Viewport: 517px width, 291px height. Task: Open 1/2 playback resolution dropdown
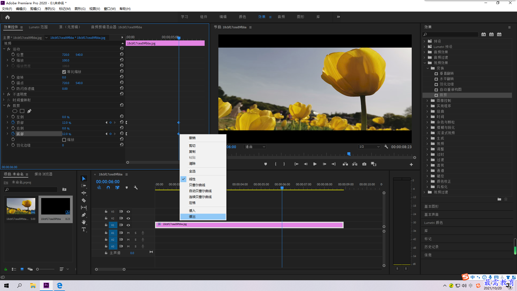(369, 147)
